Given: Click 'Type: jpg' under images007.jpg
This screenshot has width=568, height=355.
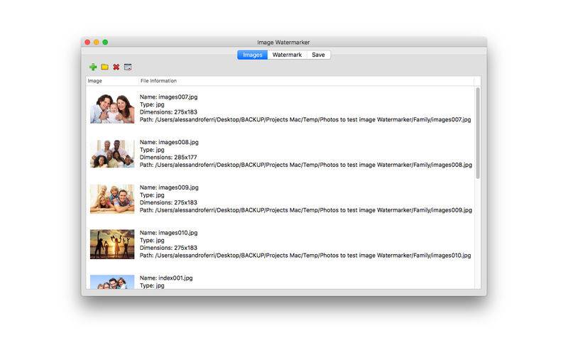Looking at the screenshot, I should pos(152,104).
